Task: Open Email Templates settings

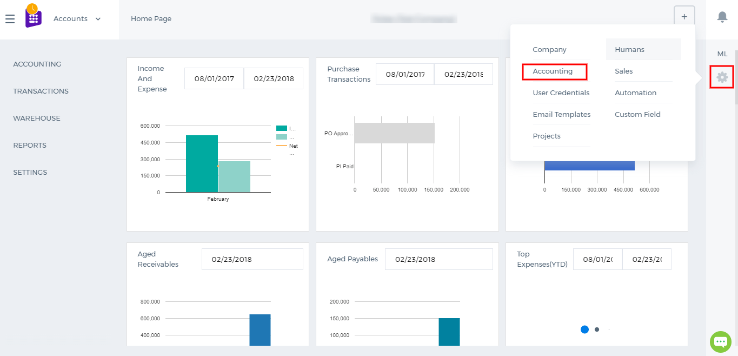Action: 562,115
